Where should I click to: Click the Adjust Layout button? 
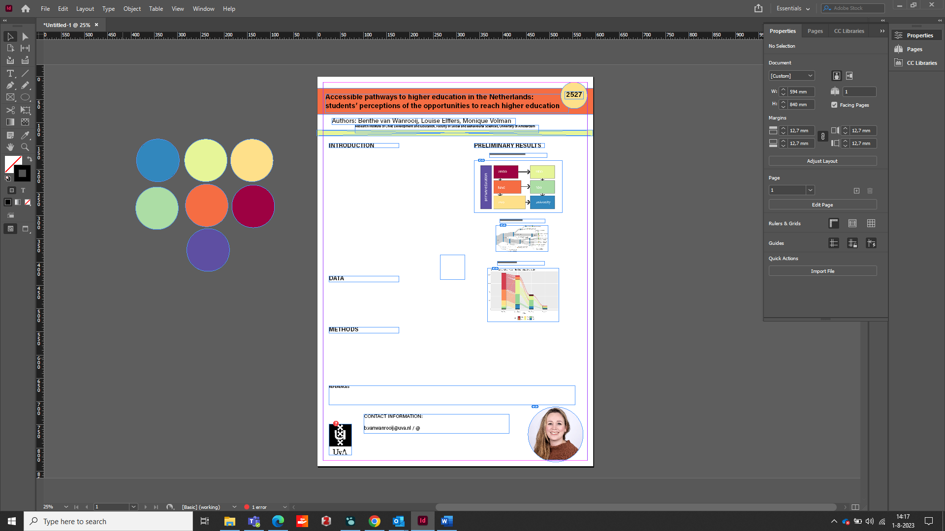pyautogui.click(x=822, y=161)
